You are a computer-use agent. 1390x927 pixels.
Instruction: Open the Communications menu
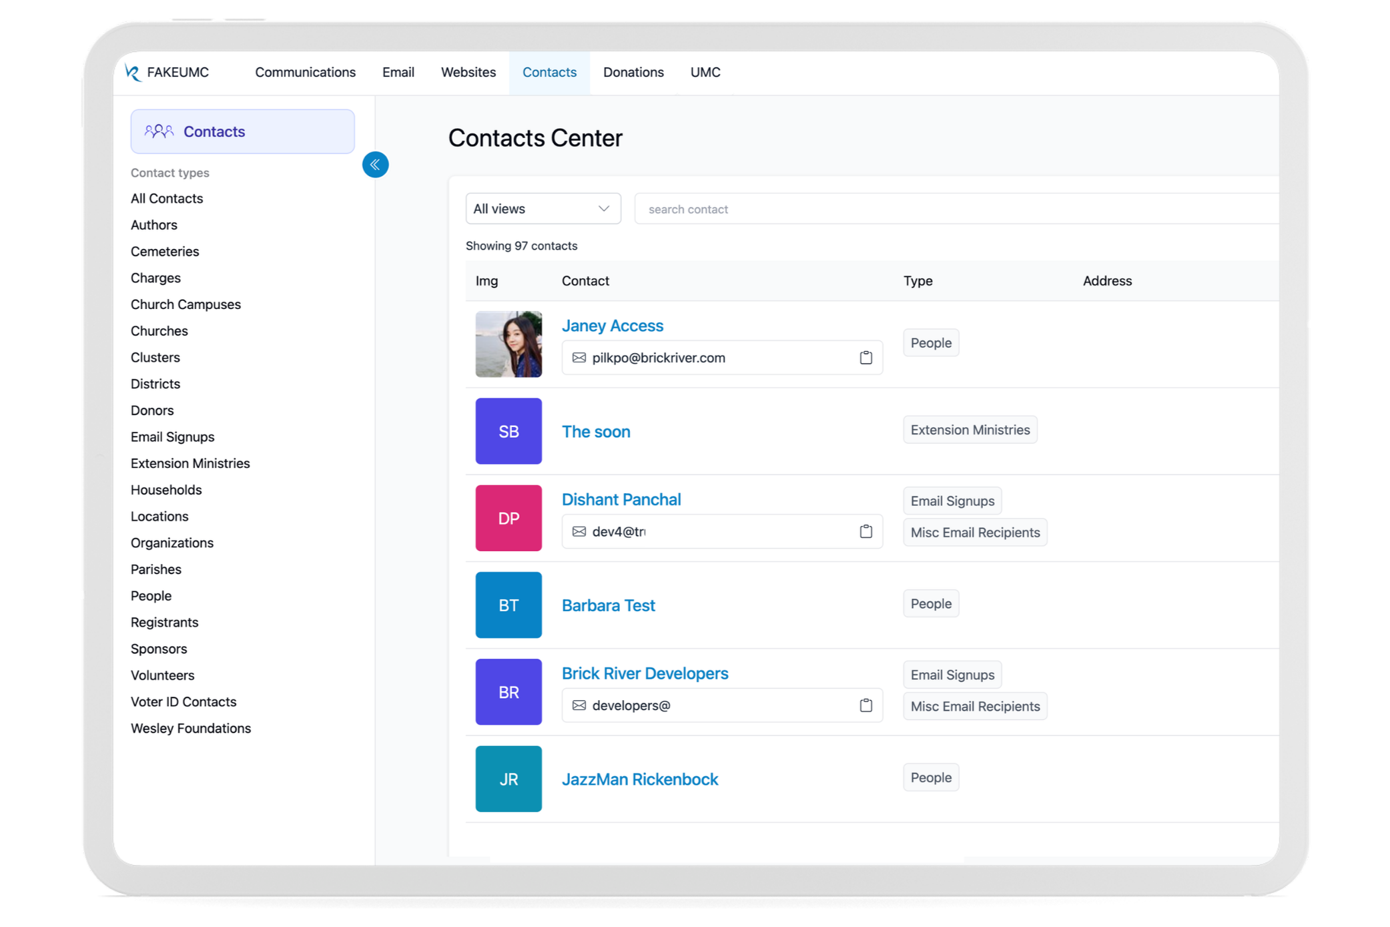coord(305,72)
